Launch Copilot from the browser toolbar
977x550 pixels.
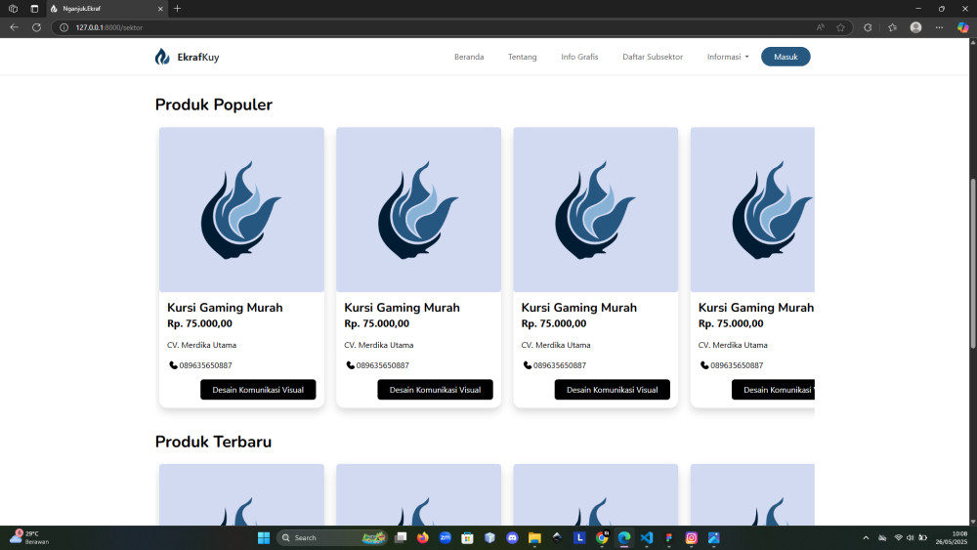962,27
